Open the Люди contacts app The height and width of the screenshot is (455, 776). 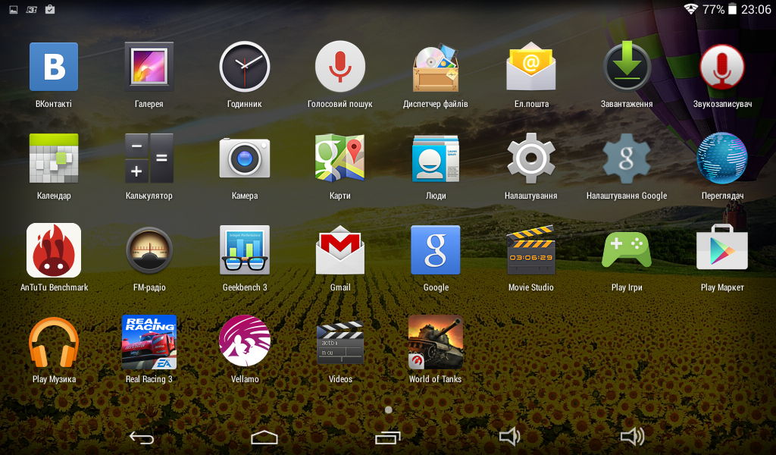tap(436, 158)
